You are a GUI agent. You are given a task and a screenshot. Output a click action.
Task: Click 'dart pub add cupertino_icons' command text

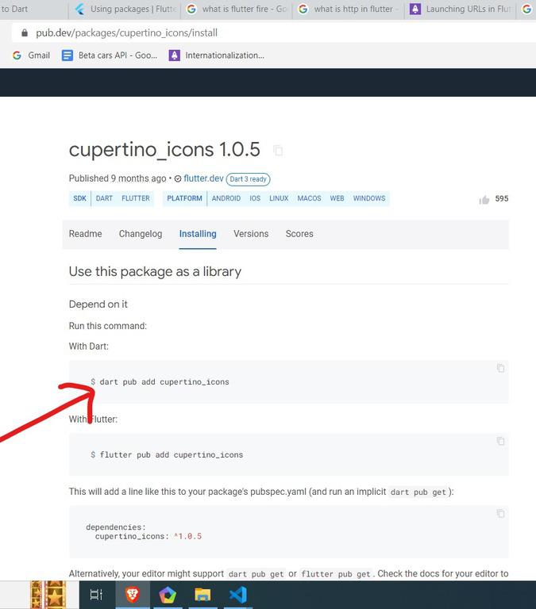click(x=164, y=381)
